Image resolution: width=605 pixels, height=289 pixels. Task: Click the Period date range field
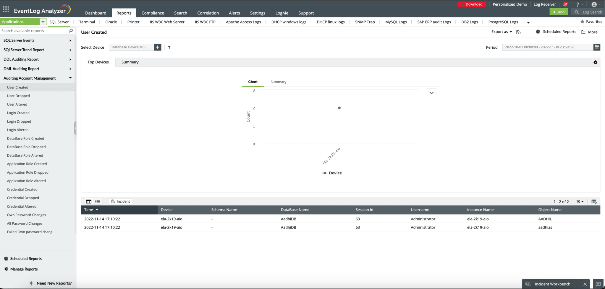tap(548, 47)
